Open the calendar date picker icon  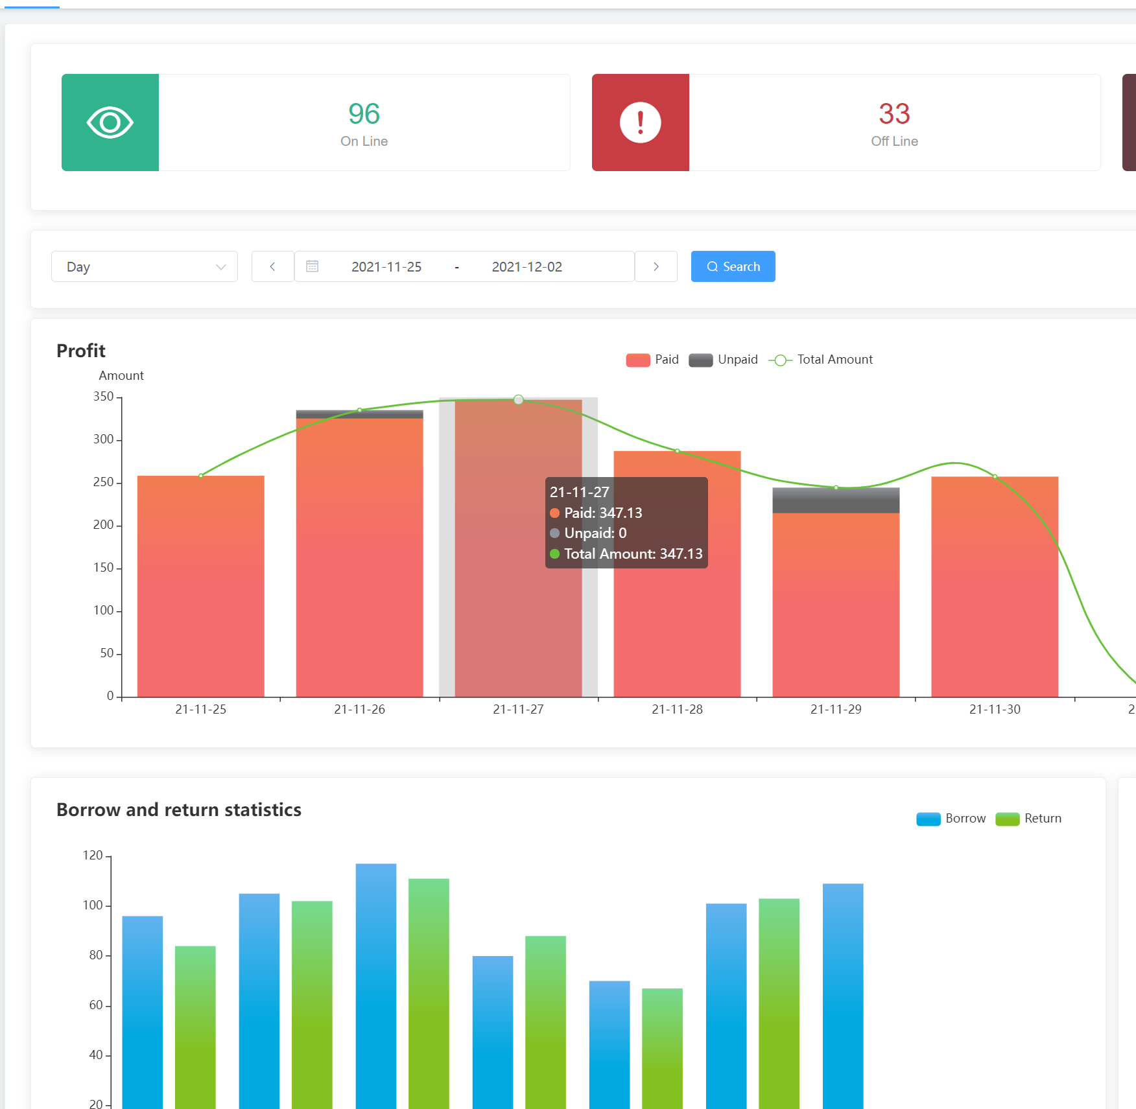tap(312, 266)
